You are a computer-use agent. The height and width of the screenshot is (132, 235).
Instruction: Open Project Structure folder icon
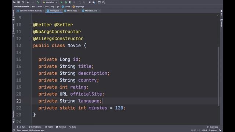click(94, 3)
